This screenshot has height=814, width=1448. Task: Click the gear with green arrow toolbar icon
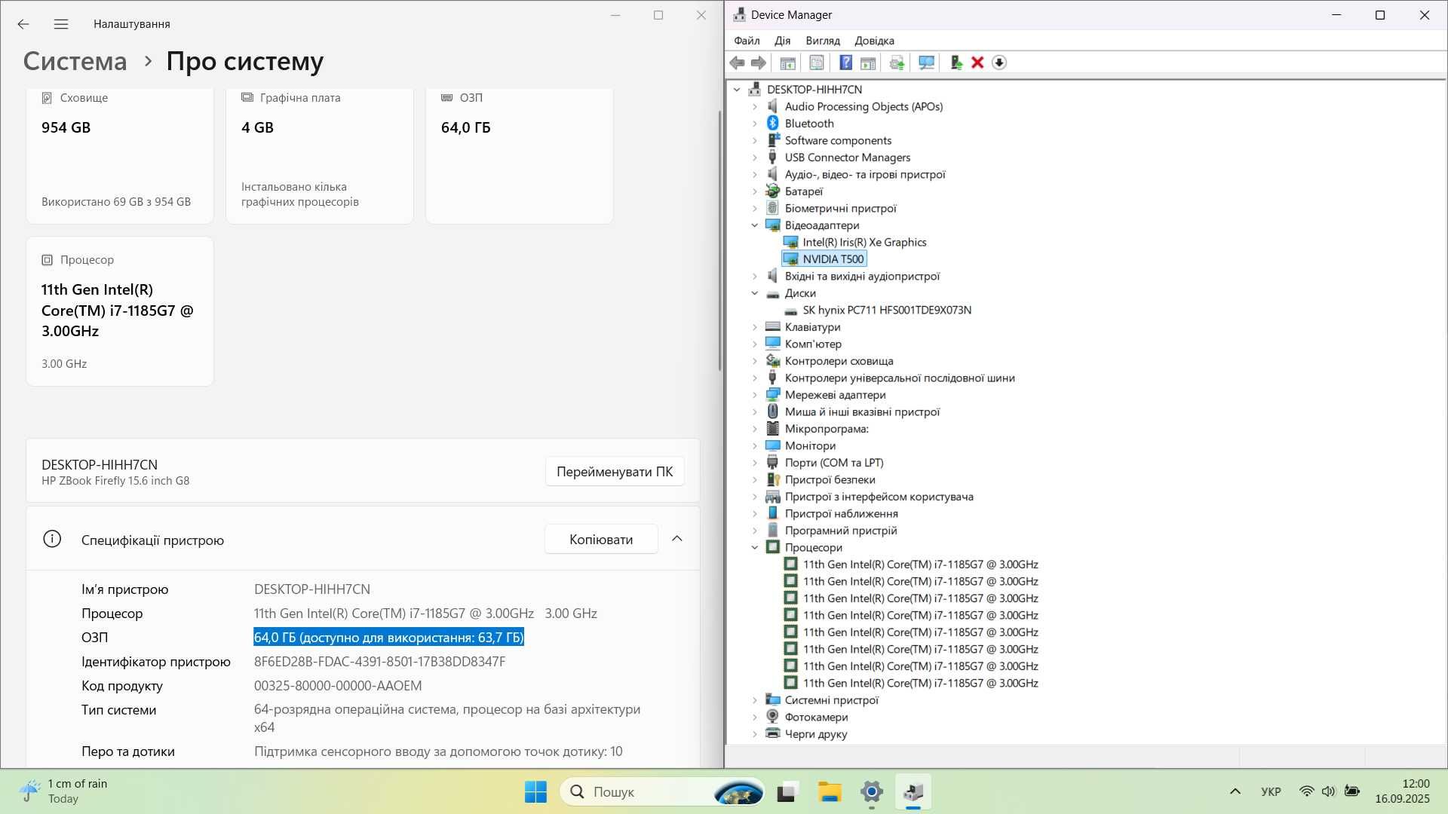(897, 63)
